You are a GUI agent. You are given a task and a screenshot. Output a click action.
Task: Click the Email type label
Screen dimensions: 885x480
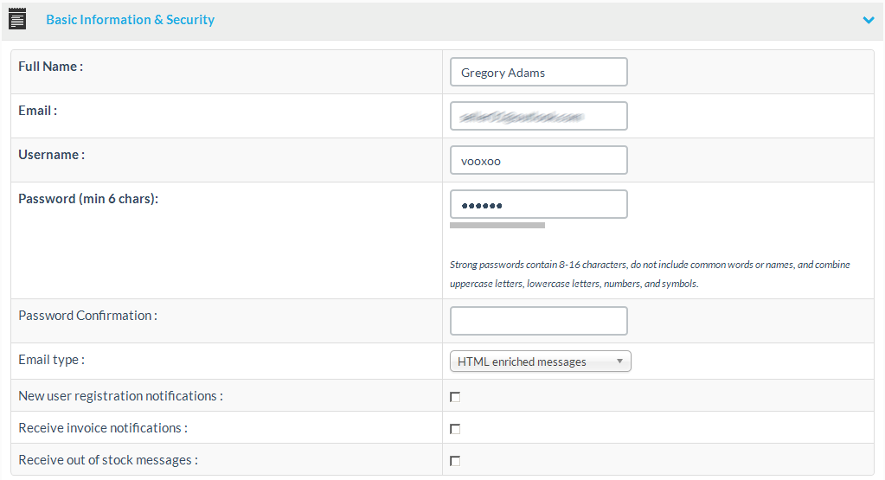51,360
